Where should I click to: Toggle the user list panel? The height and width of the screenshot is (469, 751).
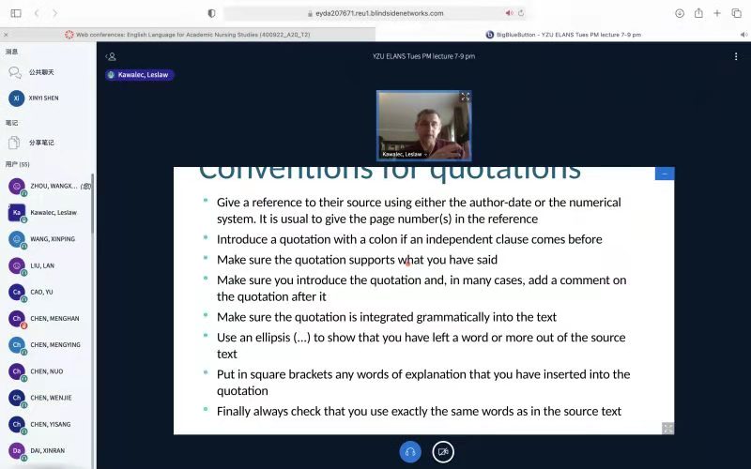coord(112,56)
